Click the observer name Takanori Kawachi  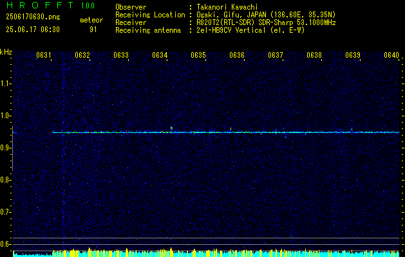coord(227,7)
